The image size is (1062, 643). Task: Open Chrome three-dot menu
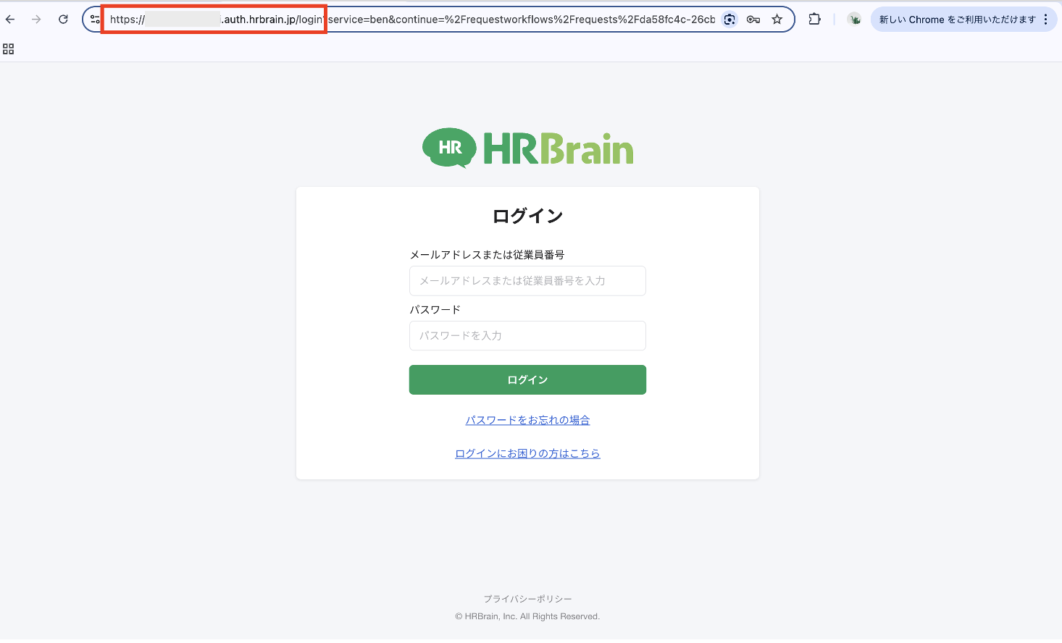(x=1046, y=20)
